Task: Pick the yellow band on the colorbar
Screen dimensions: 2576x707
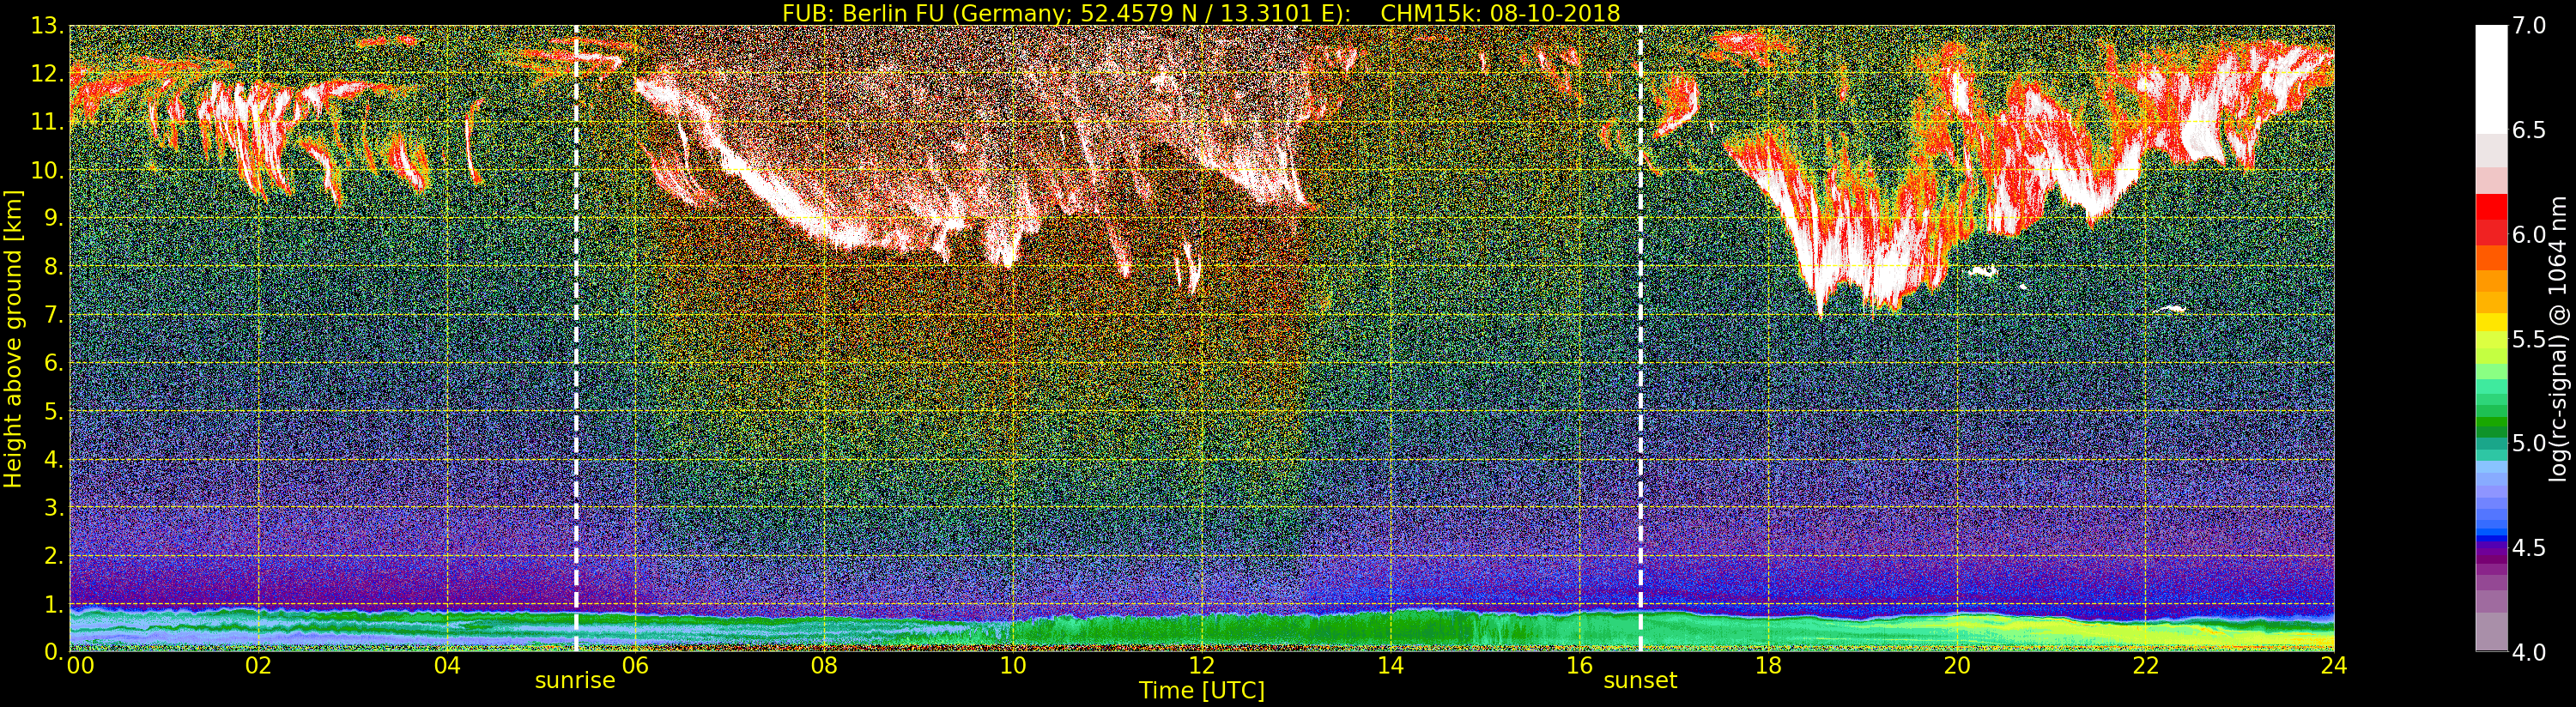Action: [2491, 322]
